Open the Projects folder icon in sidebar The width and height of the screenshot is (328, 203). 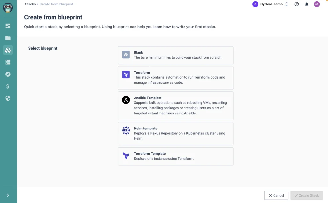coord(8,38)
